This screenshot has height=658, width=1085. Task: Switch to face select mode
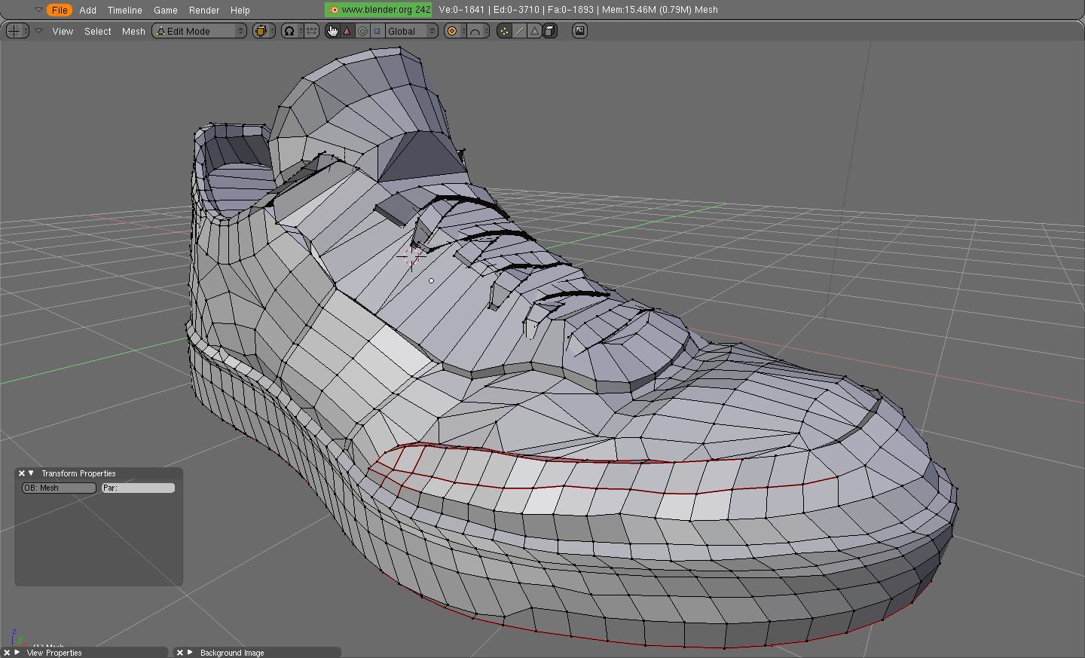[535, 31]
